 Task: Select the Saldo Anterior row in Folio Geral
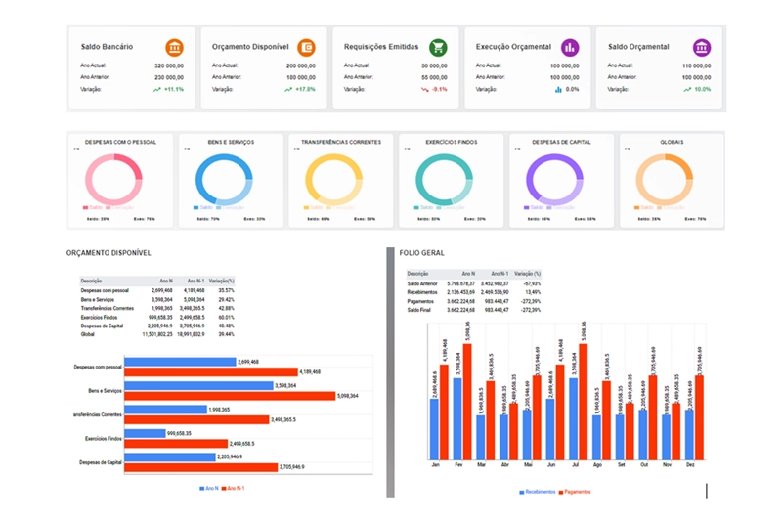(474, 283)
